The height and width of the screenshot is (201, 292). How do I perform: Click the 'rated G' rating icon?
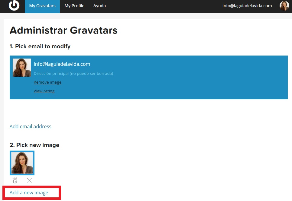pyautogui.click(x=15, y=180)
